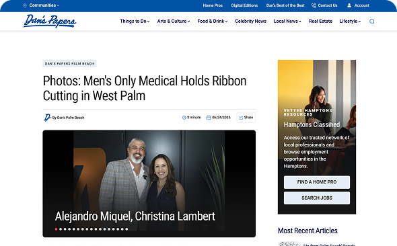This screenshot has width=397, height=246.
Task: Click the clock icon beside 3 minute
Action: pyautogui.click(x=184, y=118)
